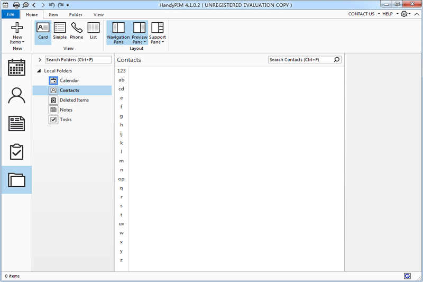
Task: Click the Search Folders field
Action: 78,60
